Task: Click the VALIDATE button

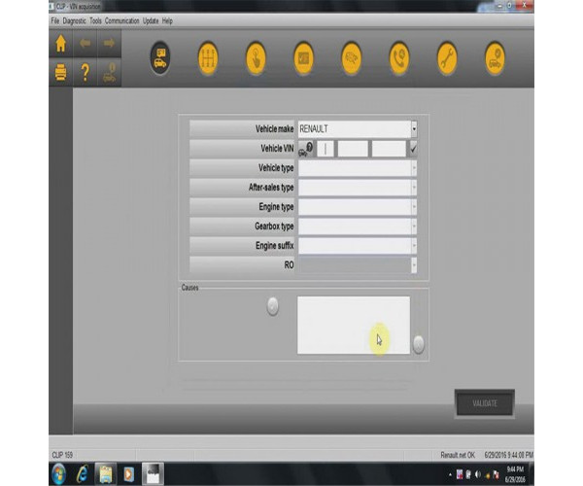Action: pos(485,403)
